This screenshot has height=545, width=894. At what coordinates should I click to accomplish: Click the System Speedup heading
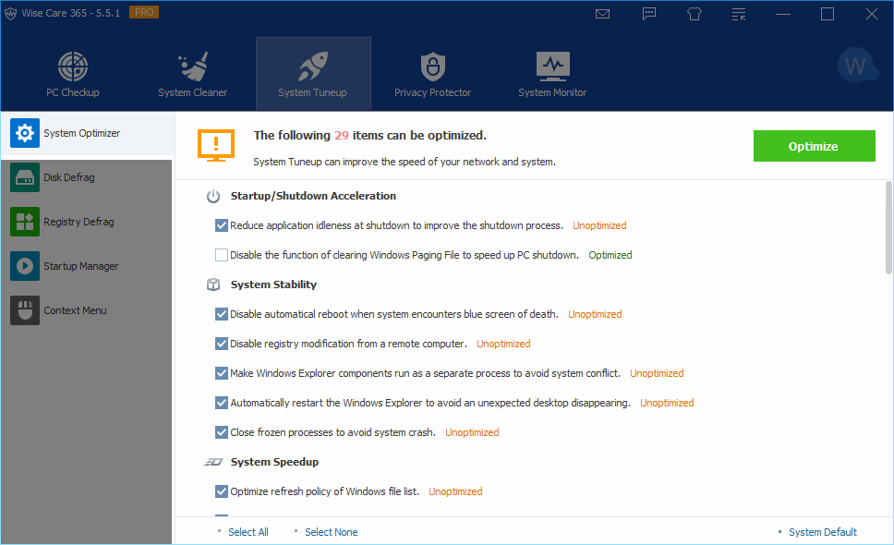(x=274, y=462)
